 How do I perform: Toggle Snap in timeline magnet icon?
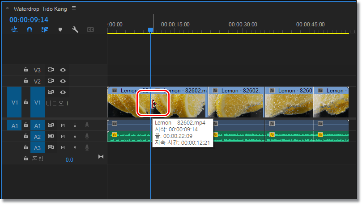click(30, 29)
